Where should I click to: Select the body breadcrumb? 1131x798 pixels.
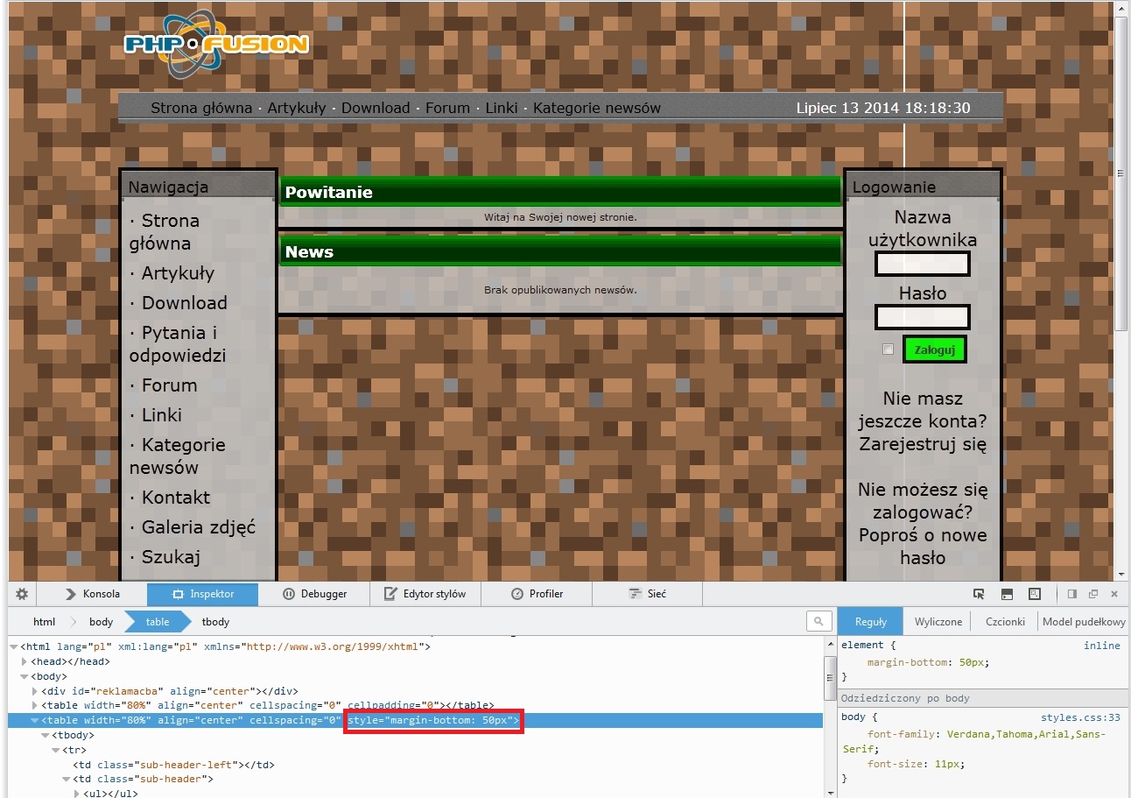click(101, 622)
